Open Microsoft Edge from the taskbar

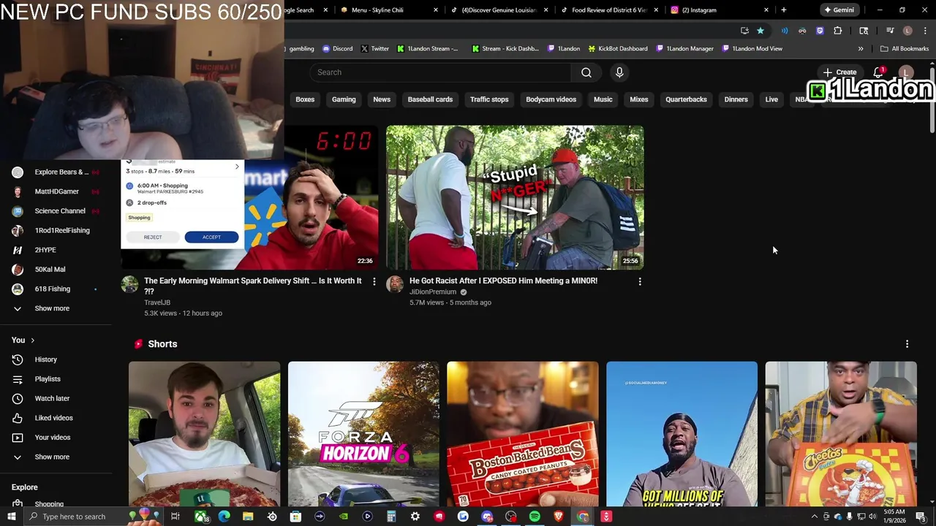click(x=224, y=517)
